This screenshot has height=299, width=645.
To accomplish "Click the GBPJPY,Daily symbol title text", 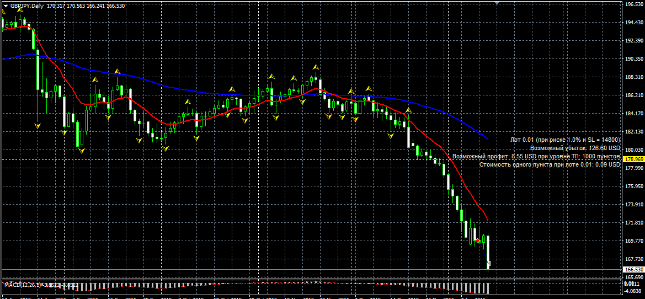I will point(26,6).
